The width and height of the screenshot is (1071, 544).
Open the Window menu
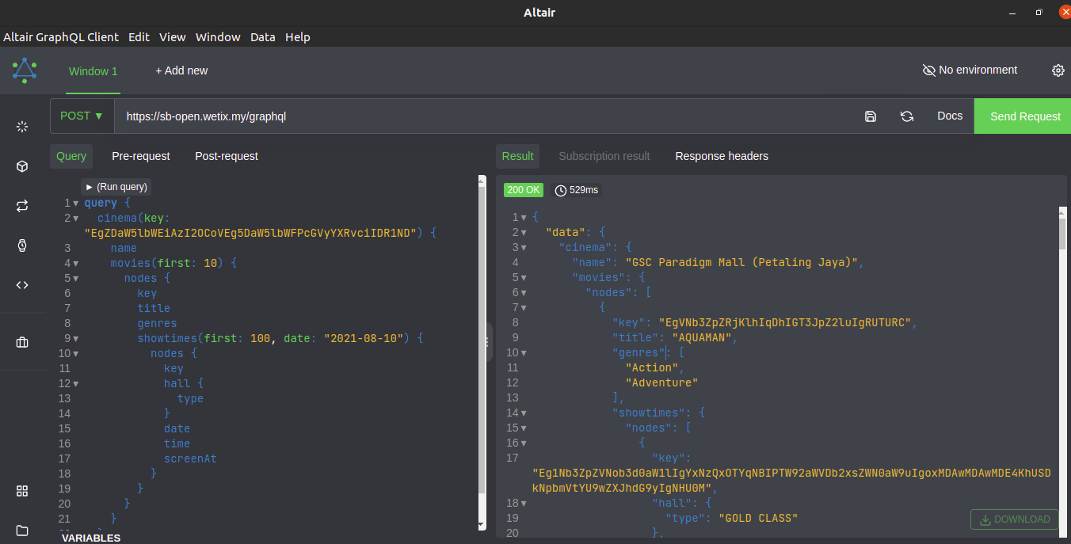218,37
